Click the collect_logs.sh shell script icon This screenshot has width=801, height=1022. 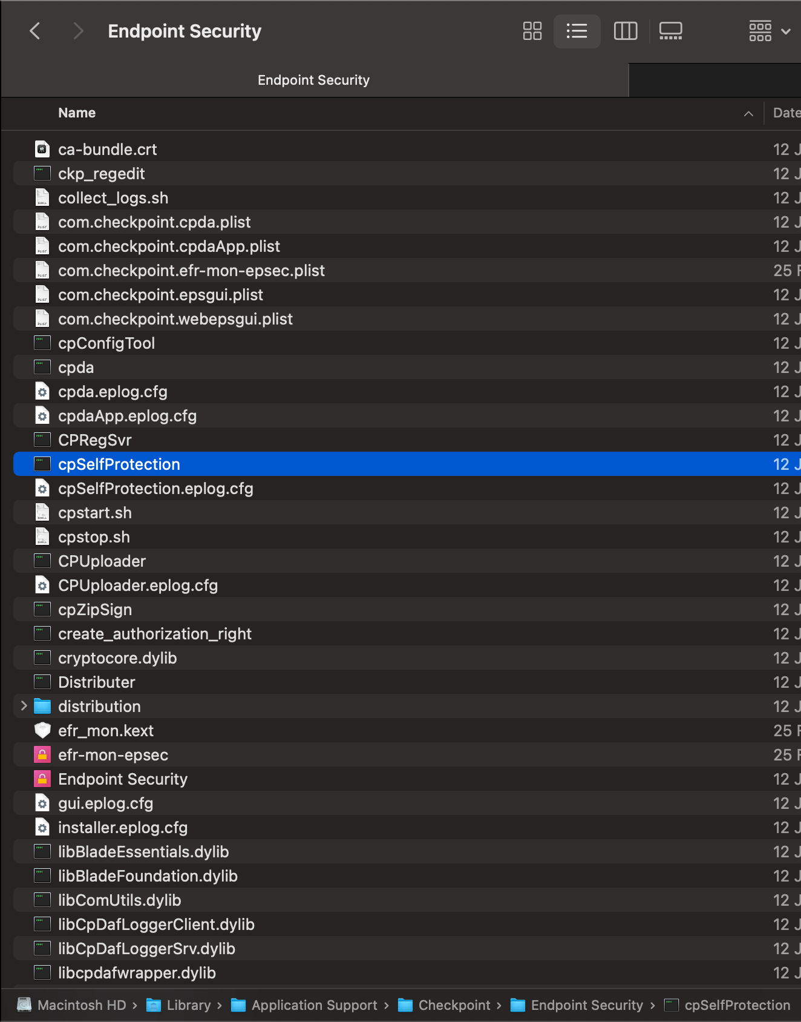pyautogui.click(x=42, y=197)
